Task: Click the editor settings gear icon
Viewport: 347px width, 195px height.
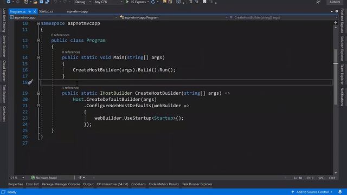Action: coord(337,11)
